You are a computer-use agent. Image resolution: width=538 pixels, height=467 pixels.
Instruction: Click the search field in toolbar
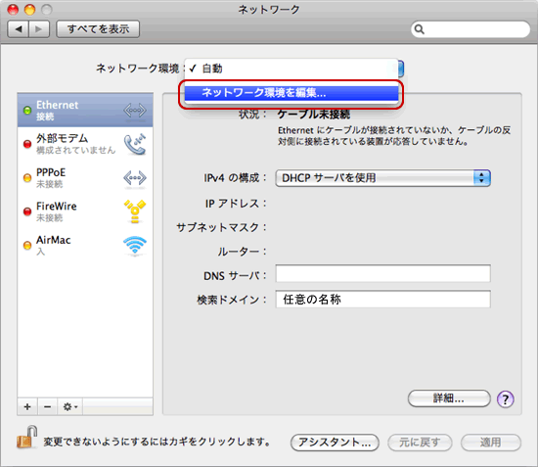[x=471, y=29]
